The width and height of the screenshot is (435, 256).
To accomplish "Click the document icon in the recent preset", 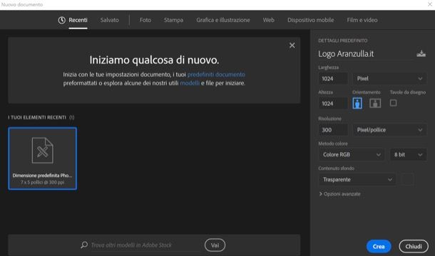I will coord(43,150).
